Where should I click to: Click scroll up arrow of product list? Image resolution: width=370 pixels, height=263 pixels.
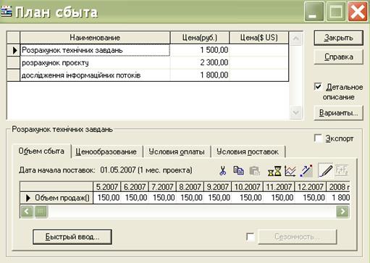(x=296, y=38)
